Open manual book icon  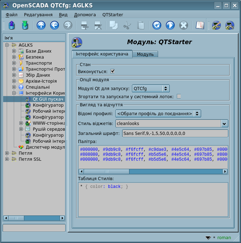[200, 25]
